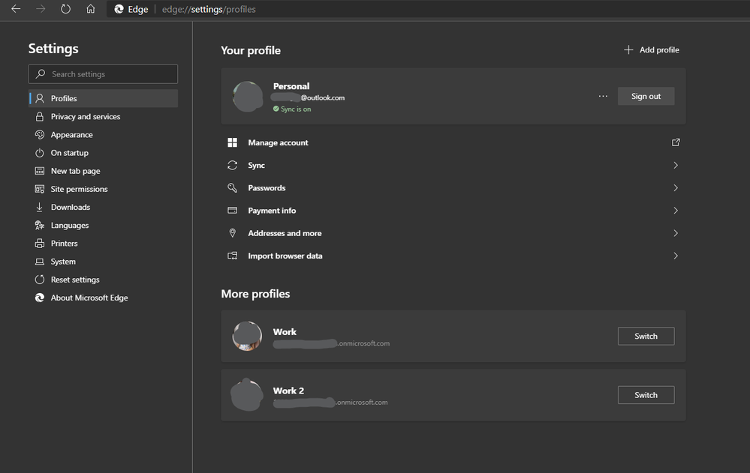
Task: Expand the Sync row chevron
Action: [x=676, y=165]
